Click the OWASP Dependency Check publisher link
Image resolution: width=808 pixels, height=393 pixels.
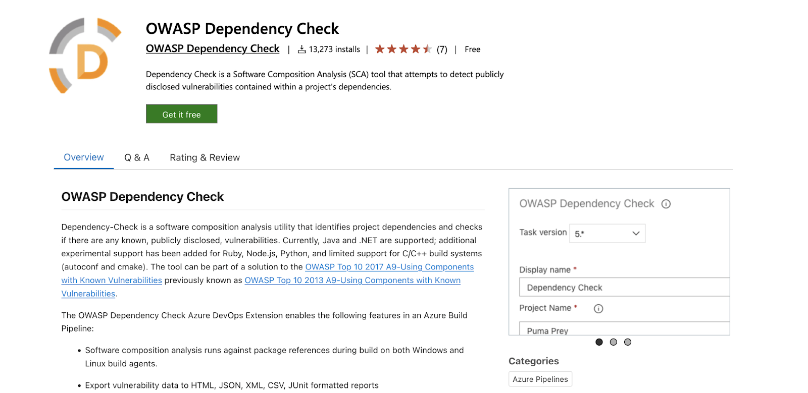212,48
